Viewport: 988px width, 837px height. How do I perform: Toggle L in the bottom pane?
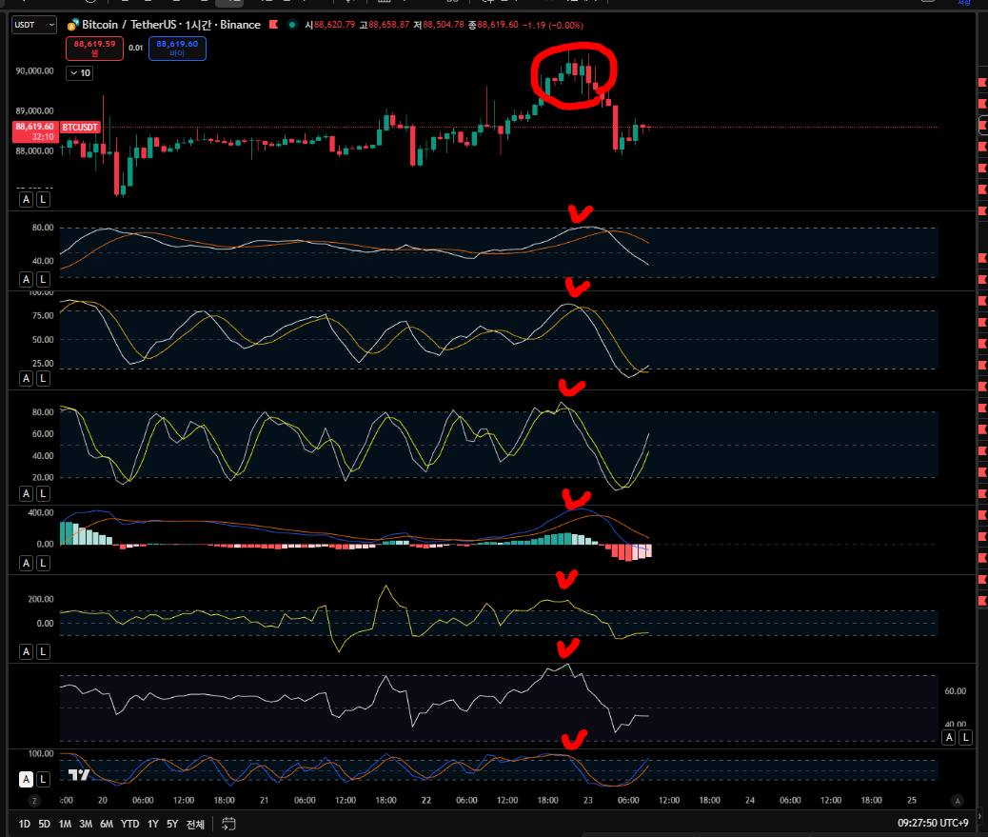point(43,779)
